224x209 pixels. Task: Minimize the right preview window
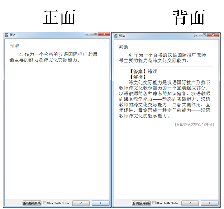[198, 35]
